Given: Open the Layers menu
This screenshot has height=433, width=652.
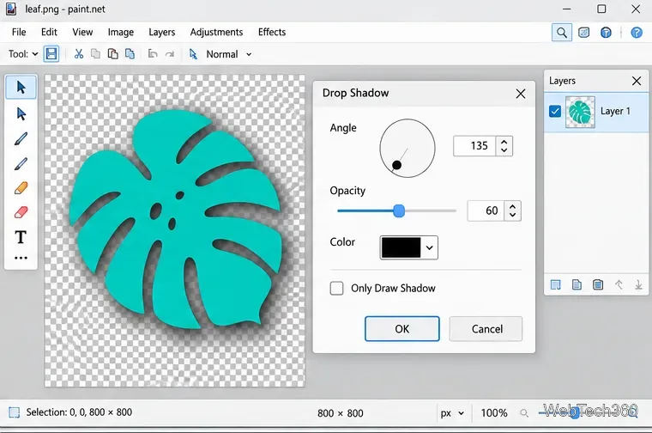Looking at the screenshot, I should [162, 32].
